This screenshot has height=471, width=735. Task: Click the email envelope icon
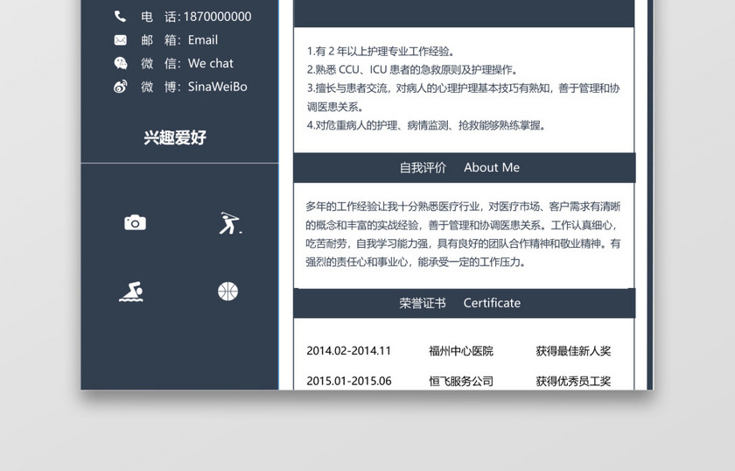point(120,40)
